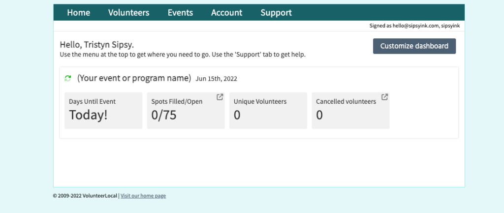Select the Cancelled volunteers count

tap(319, 115)
